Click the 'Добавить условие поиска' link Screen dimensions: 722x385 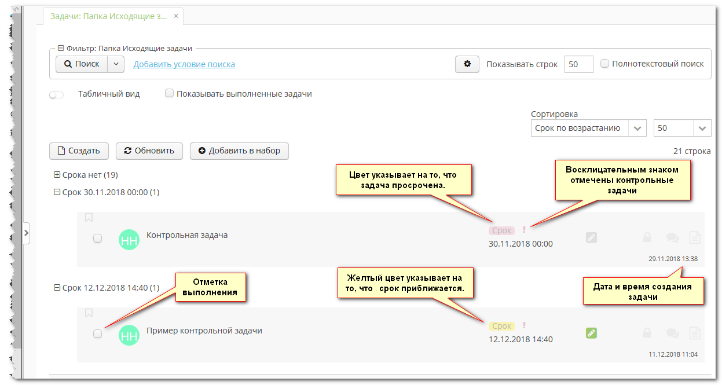tap(184, 64)
